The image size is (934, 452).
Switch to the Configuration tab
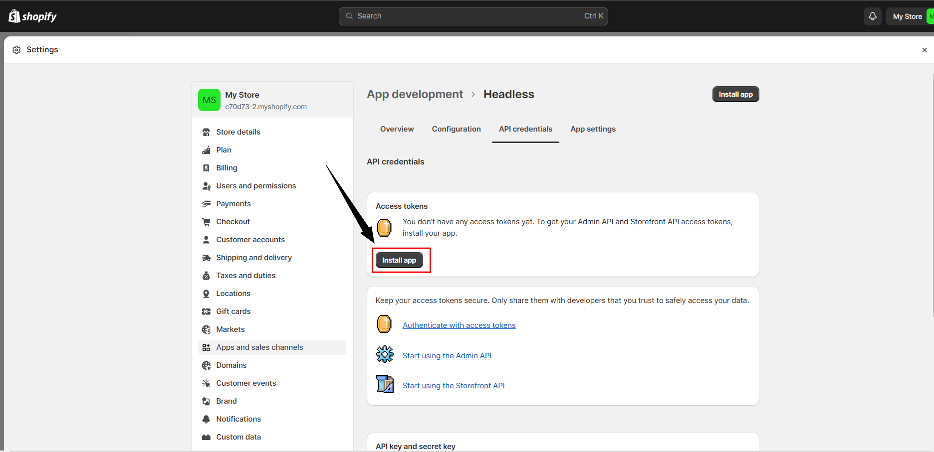(x=456, y=129)
